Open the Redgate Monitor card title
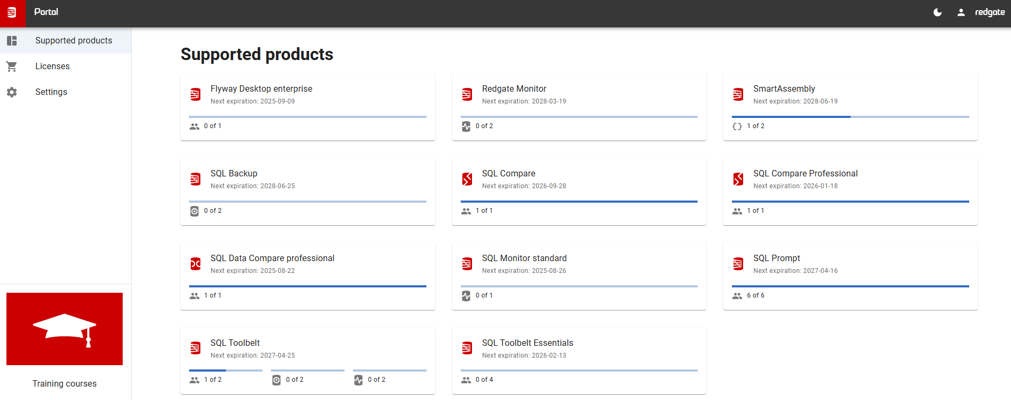1011x400 pixels. pos(514,88)
